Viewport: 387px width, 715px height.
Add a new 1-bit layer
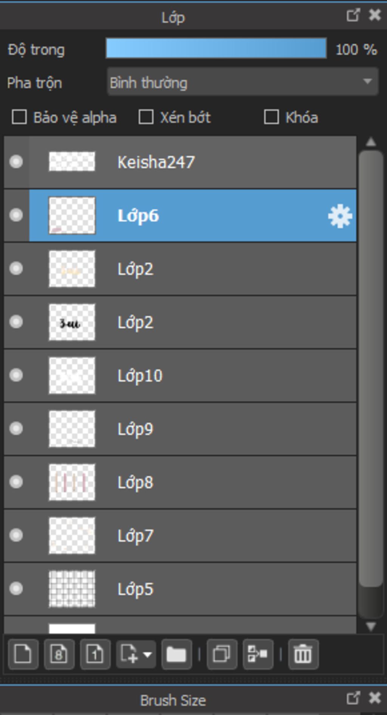point(95,654)
